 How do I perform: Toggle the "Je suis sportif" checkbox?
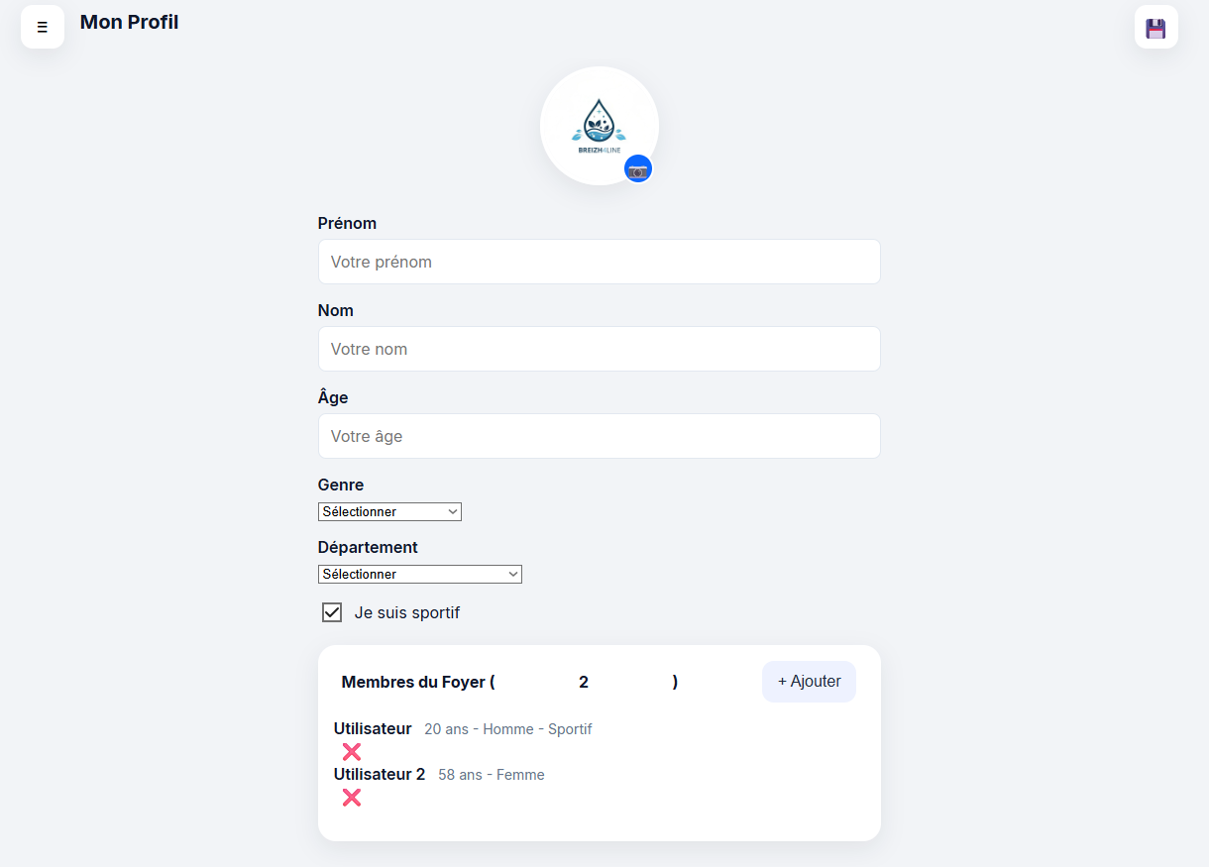(332, 612)
